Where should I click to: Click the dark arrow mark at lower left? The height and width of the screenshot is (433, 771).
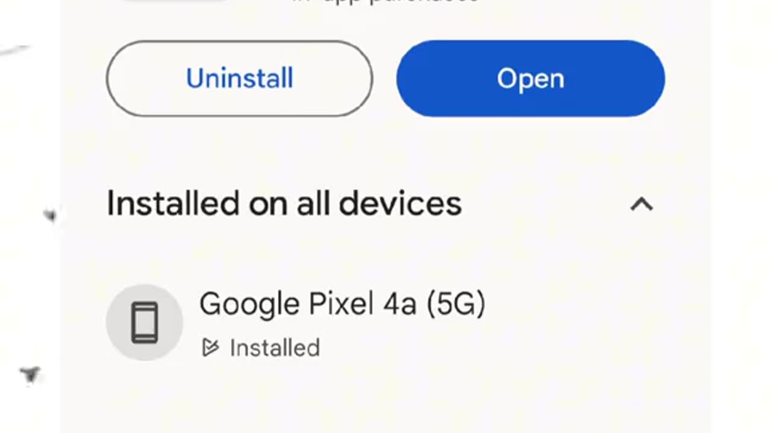[30, 374]
